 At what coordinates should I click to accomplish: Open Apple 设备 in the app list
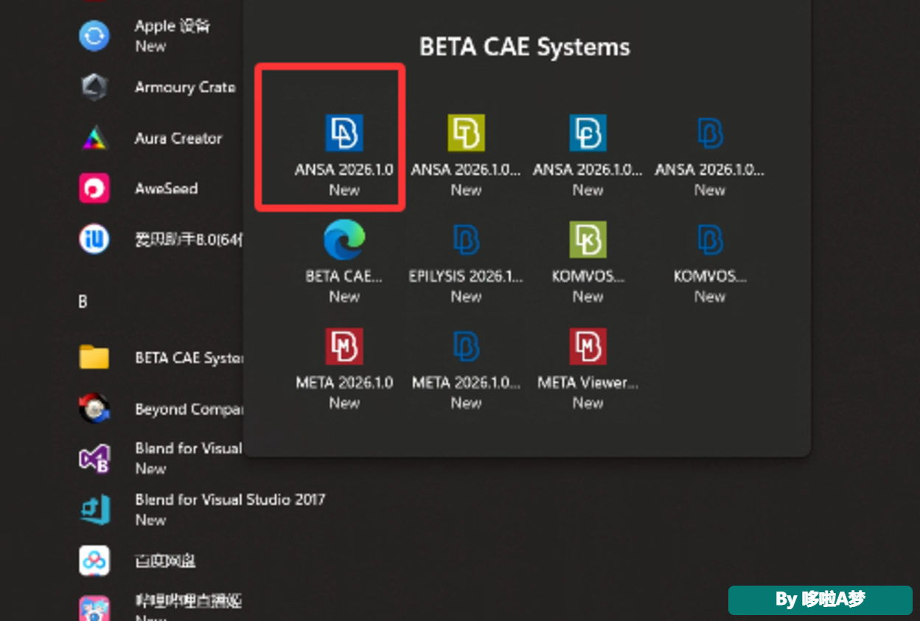click(x=144, y=35)
